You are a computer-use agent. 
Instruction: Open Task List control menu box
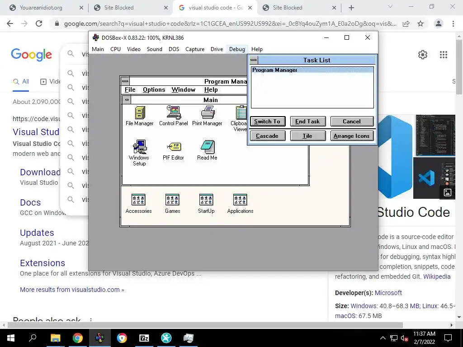[254, 60]
